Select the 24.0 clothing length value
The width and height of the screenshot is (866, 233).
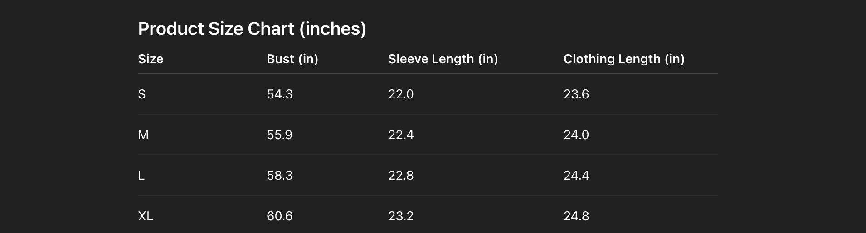[x=576, y=135]
